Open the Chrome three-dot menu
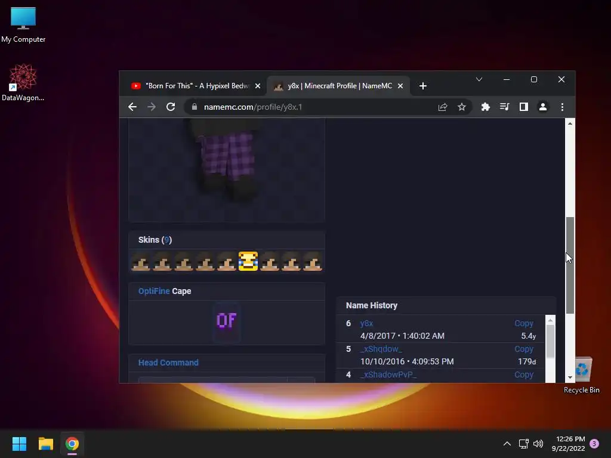 pyautogui.click(x=562, y=107)
